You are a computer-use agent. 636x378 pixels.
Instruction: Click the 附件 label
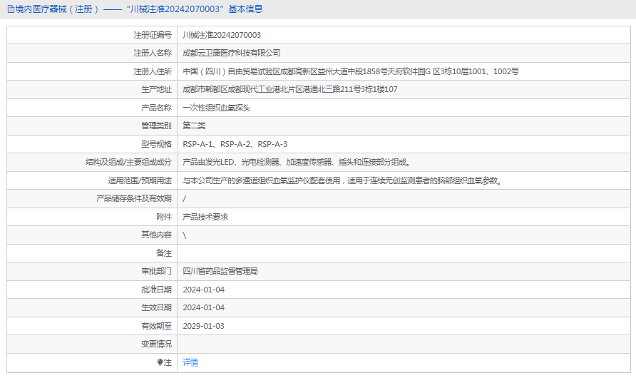click(164, 217)
